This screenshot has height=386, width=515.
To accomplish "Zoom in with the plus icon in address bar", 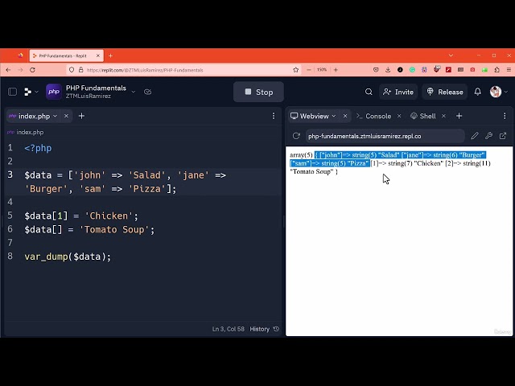I will pos(336,70).
